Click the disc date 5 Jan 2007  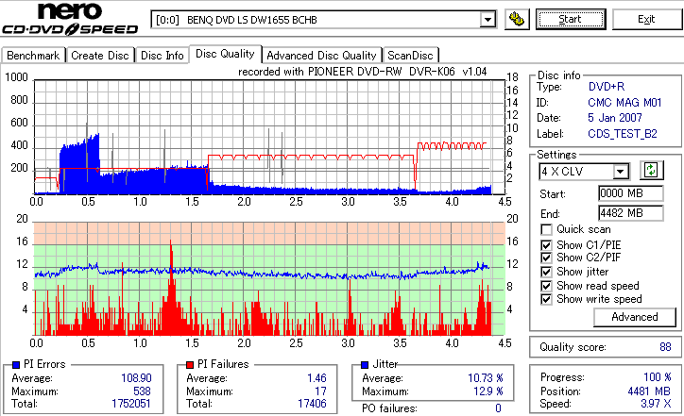(x=615, y=118)
